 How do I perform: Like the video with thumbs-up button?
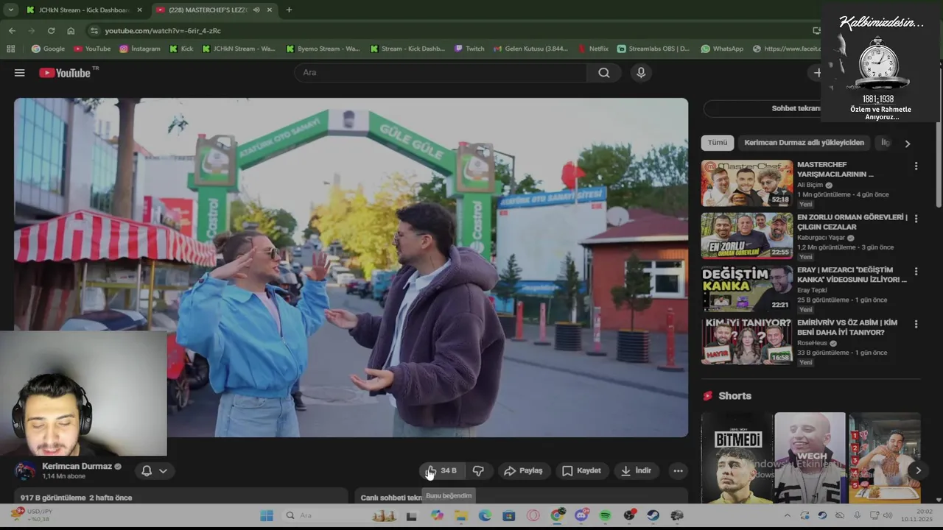(441, 471)
